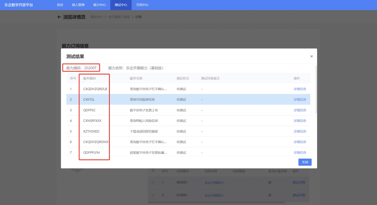Go to the 首页 navigation tab

(x=60, y=5)
